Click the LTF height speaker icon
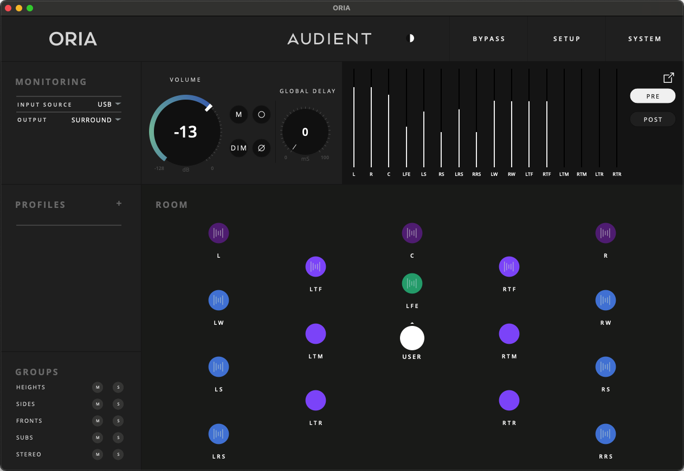Screen dimensions: 684x471 [x=315, y=267]
